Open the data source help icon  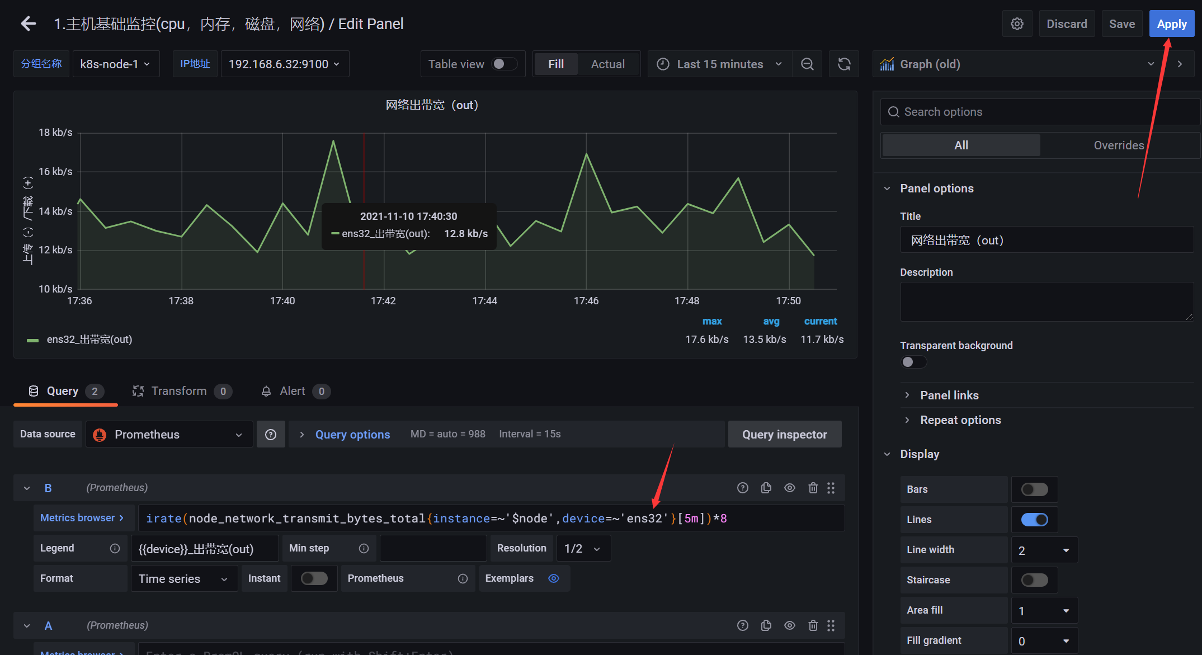click(x=271, y=435)
